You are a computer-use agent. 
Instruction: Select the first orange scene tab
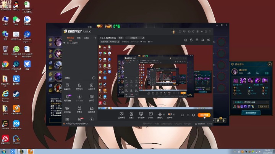click(71, 38)
